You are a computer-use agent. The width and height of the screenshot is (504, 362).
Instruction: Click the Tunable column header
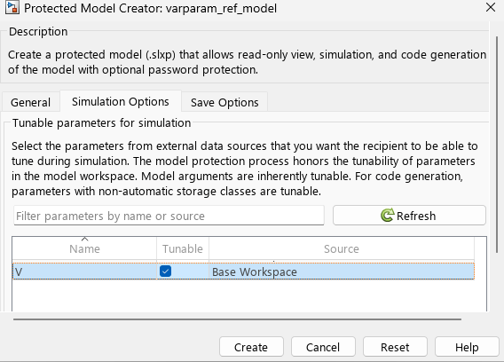coord(183,248)
